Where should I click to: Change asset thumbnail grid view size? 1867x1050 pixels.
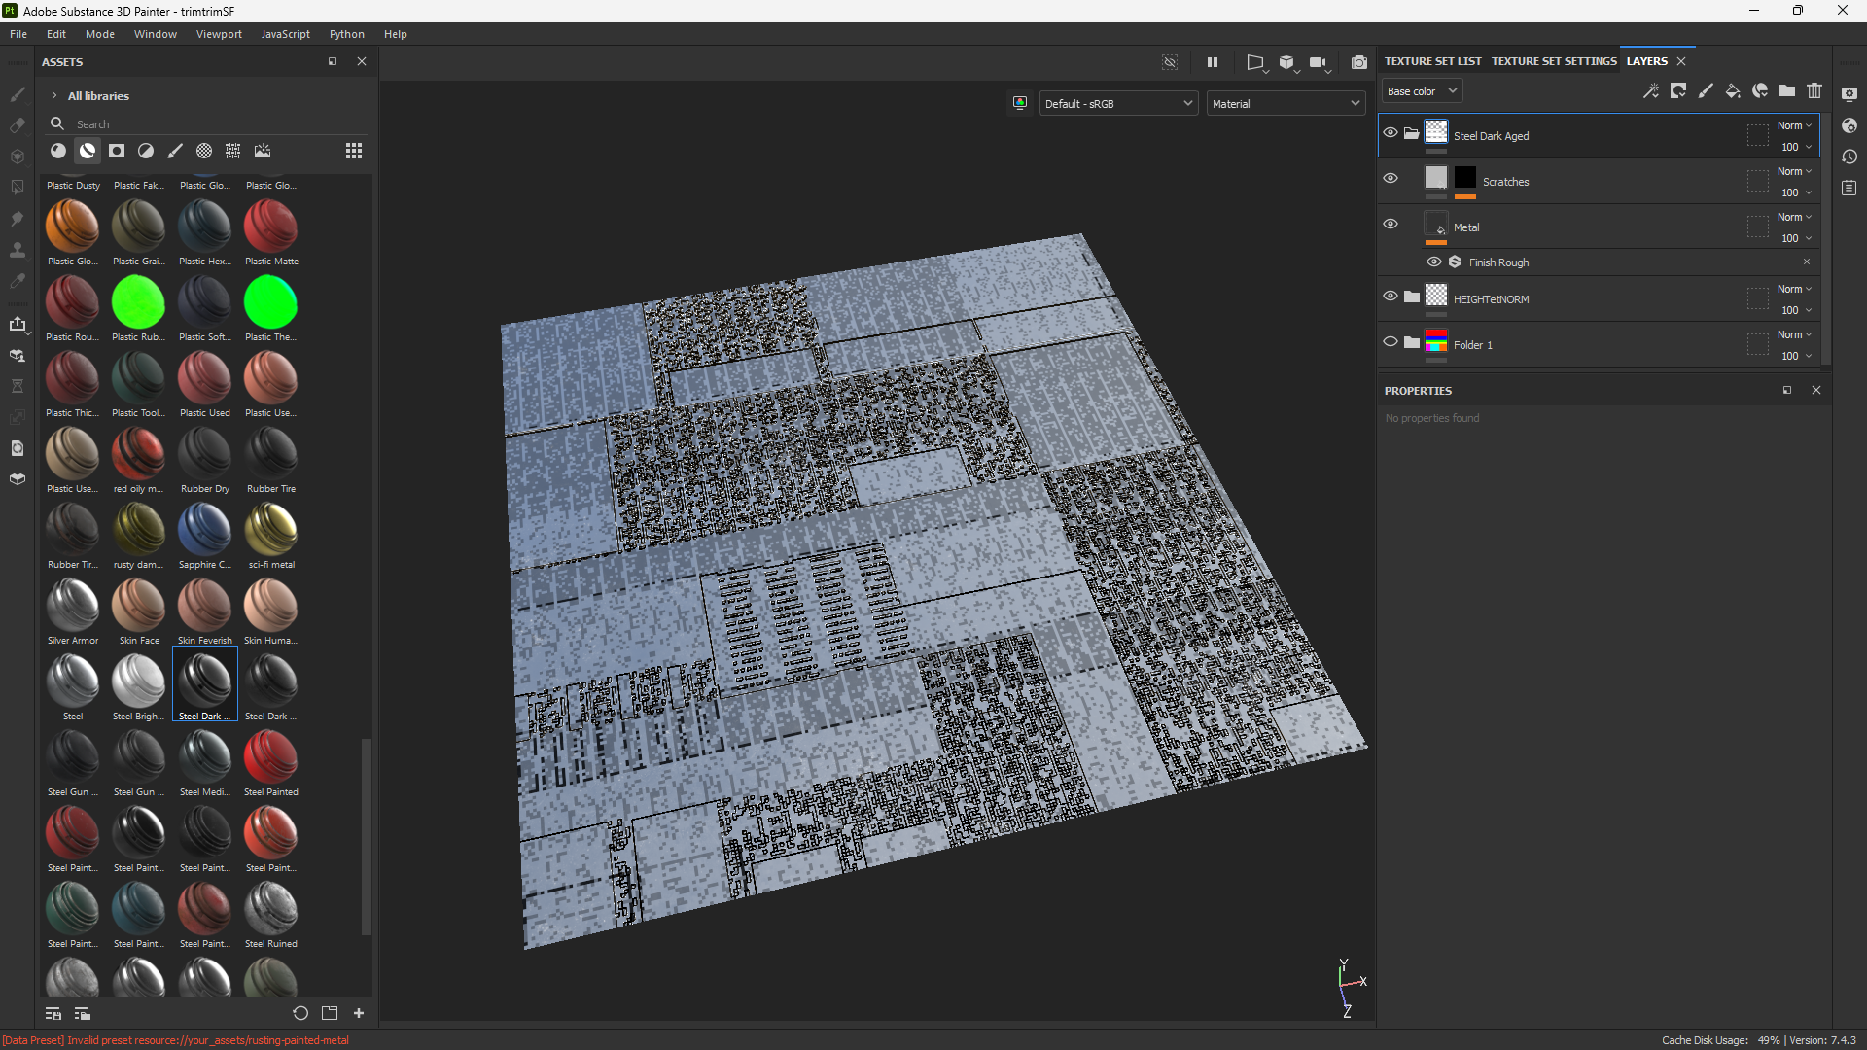click(354, 151)
